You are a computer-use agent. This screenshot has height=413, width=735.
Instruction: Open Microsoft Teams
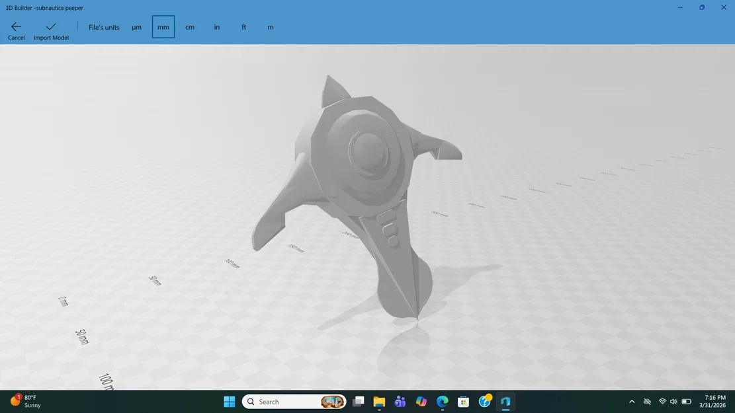[400, 401]
